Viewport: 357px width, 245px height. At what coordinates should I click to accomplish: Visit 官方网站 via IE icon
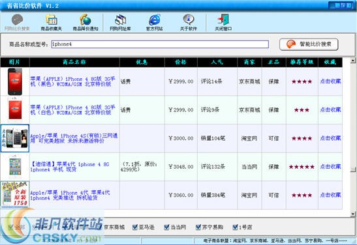coord(155,22)
